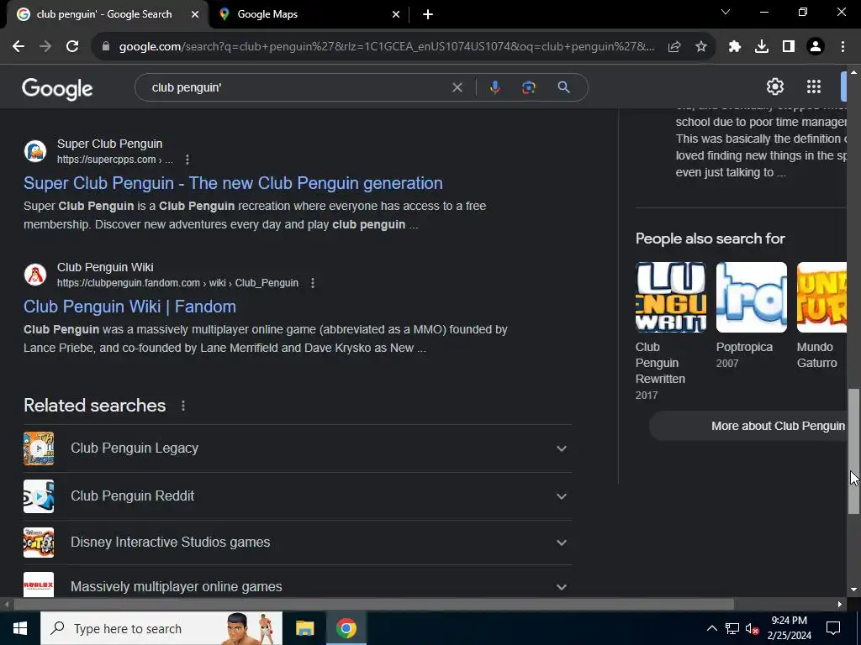The height and width of the screenshot is (645, 861).
Task: Open Google quick settings gear
Action: [x=774, y=87]
